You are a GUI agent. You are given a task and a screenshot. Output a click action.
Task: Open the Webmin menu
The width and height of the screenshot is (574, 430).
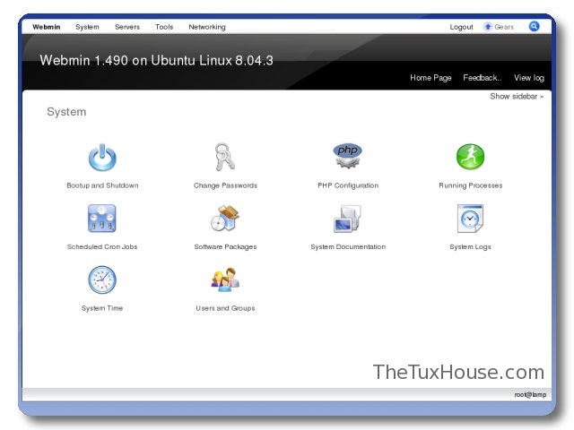coord(46,27)
